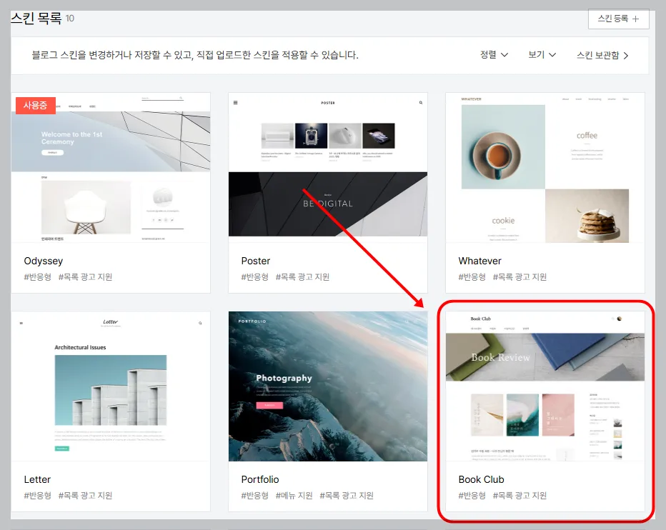Click the profile avatar icon in Book Club preview
The width and height of the screenshot is (666, 530).
tap(620, 319)
